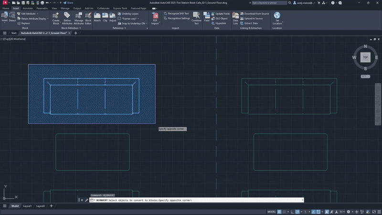Toggle show annotation objects

(327, 212)
